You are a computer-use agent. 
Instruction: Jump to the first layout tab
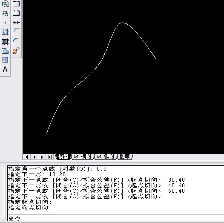tap(26, 157)
